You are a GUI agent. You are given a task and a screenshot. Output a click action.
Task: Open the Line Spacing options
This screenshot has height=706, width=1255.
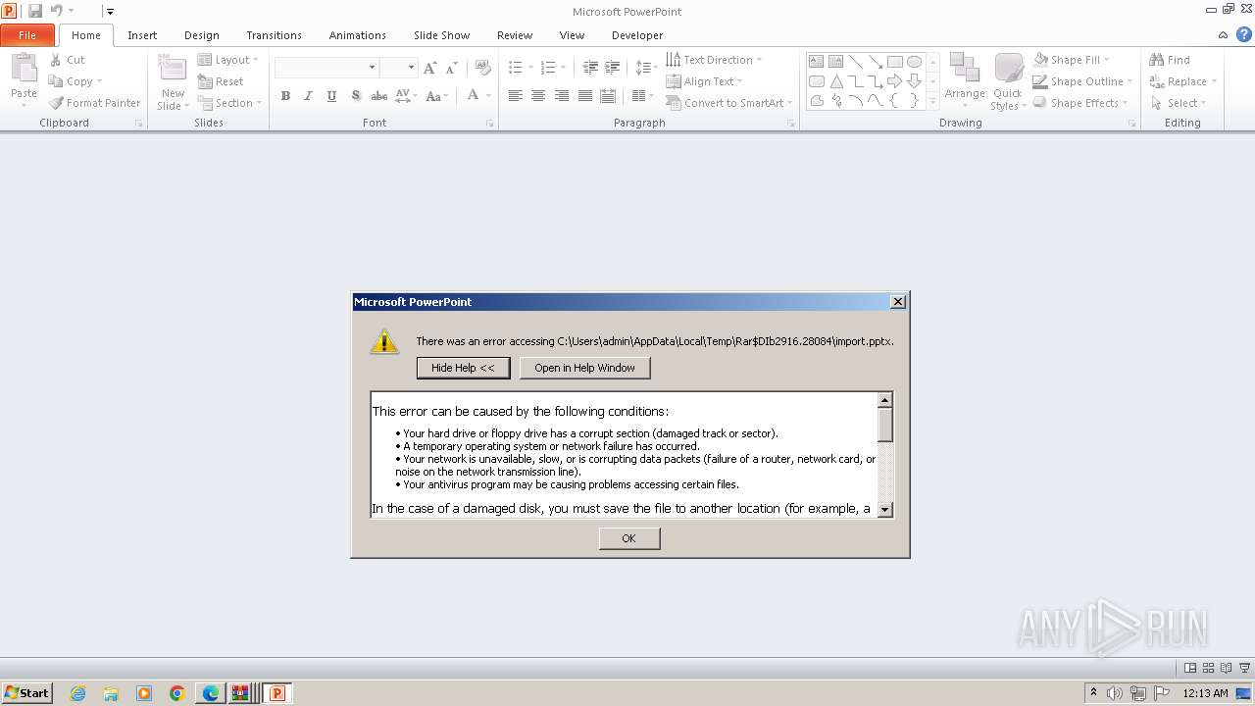(645, 68)
